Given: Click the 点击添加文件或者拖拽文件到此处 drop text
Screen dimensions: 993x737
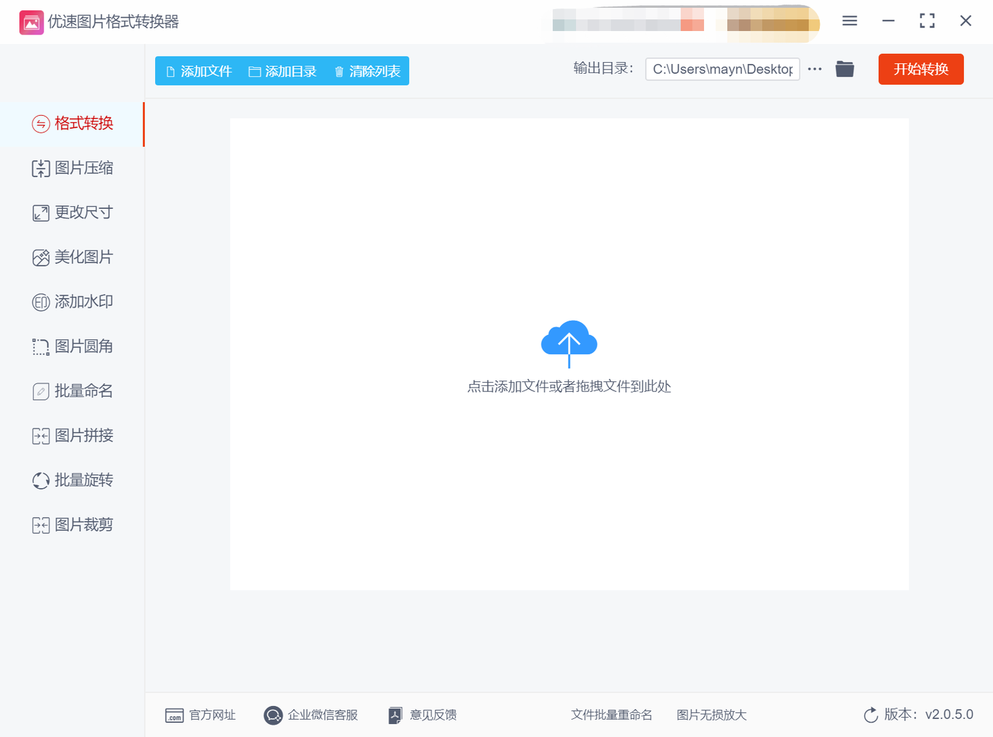Looking at the screenshot, I should point(569,387).
